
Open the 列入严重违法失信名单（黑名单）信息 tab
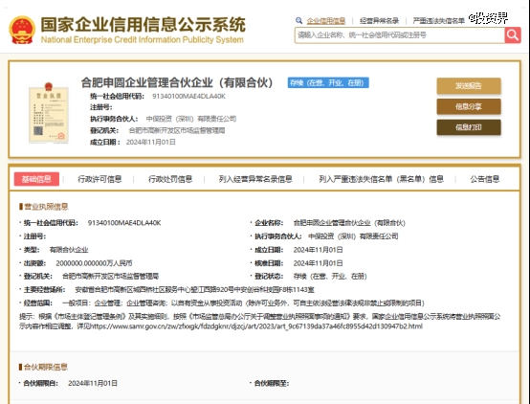click(381, 179)
